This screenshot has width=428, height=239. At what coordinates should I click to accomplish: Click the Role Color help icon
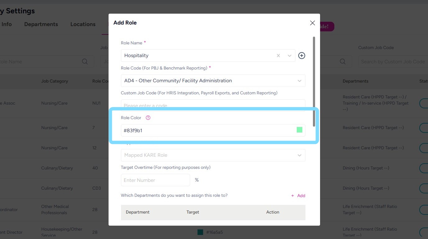tap(148, 118)
